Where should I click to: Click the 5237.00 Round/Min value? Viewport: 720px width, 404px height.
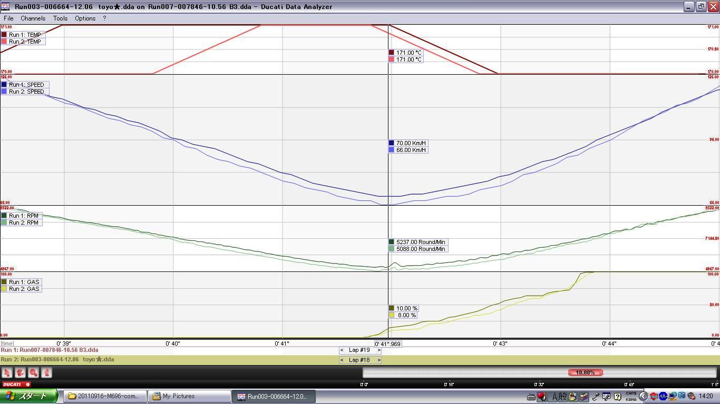point(421,242)
